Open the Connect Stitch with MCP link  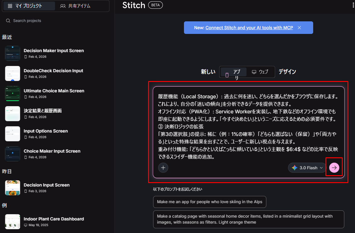249,28
